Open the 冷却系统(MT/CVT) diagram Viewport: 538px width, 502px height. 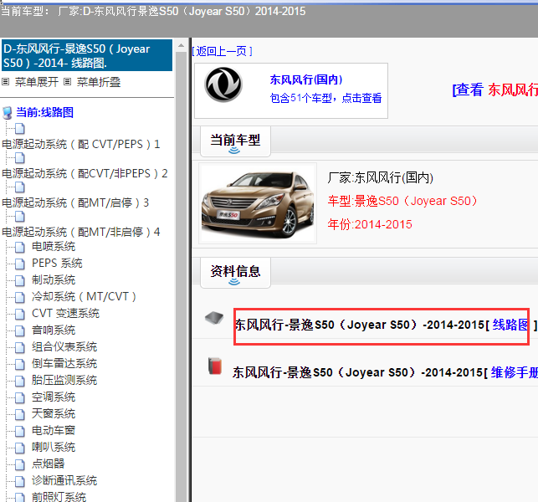point(84,296)
